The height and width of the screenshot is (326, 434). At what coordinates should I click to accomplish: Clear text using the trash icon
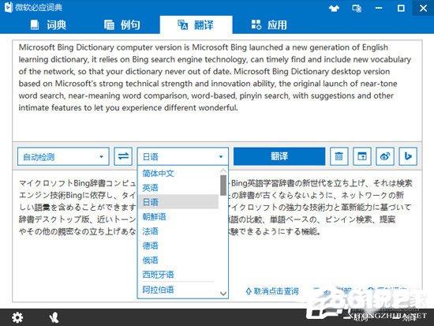tap(339, 156)
